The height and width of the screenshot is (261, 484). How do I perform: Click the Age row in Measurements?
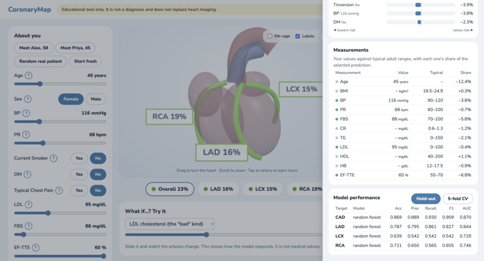coord(403,82)
